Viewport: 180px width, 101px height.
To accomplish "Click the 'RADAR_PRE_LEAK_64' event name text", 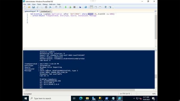I will 59,72.
